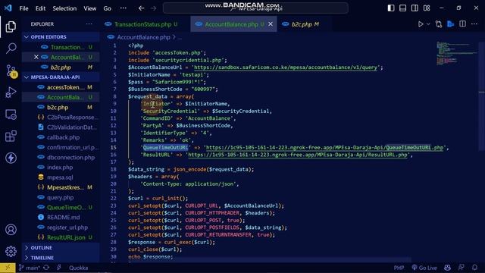Click AccountBalance.php in the breadcrumb

coord(143,37)
